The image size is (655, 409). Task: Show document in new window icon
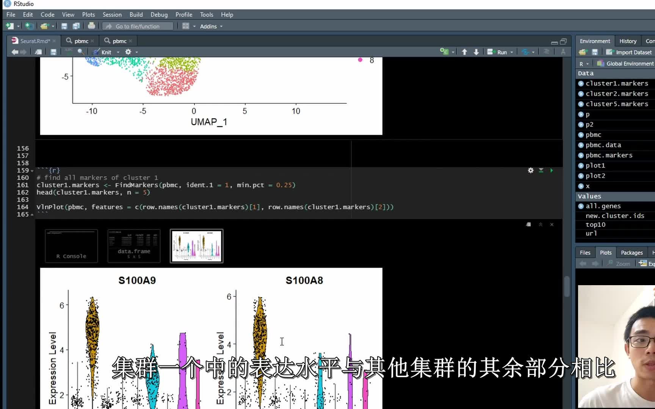coord(38,52)
